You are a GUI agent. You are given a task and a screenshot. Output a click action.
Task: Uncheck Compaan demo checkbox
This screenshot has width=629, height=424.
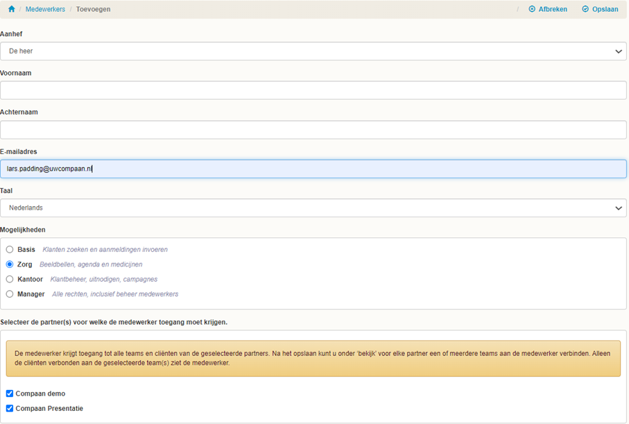(x=10, y=393)
